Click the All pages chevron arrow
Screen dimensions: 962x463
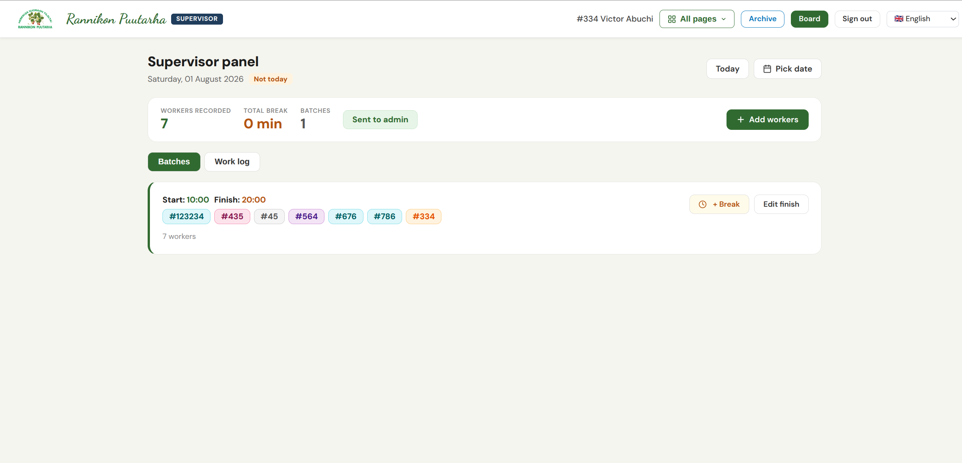tap(723, 19)
